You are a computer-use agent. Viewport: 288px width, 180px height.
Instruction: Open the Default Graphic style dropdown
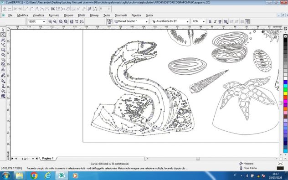(146, 21)
